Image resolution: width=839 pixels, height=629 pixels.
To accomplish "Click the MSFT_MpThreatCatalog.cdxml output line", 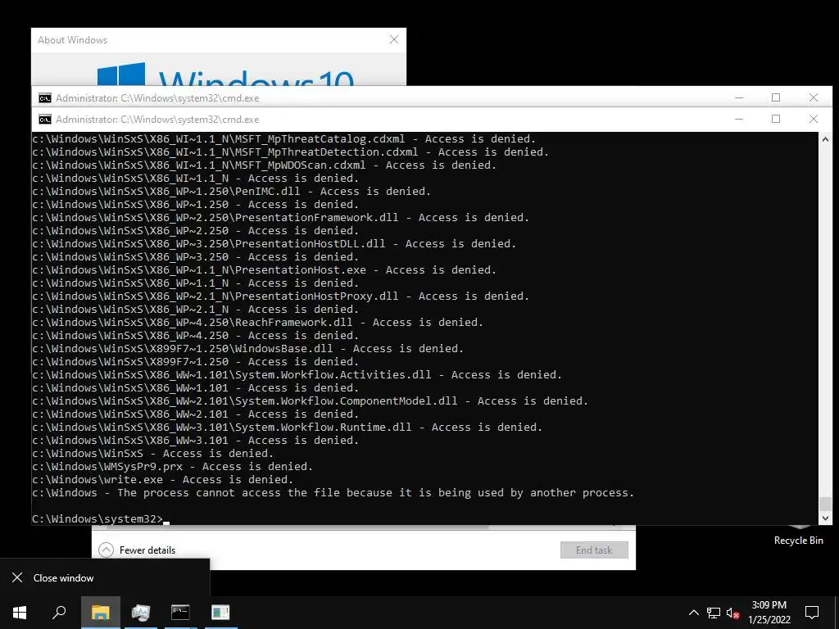I will pyautogui.click(x=283, y=139).
